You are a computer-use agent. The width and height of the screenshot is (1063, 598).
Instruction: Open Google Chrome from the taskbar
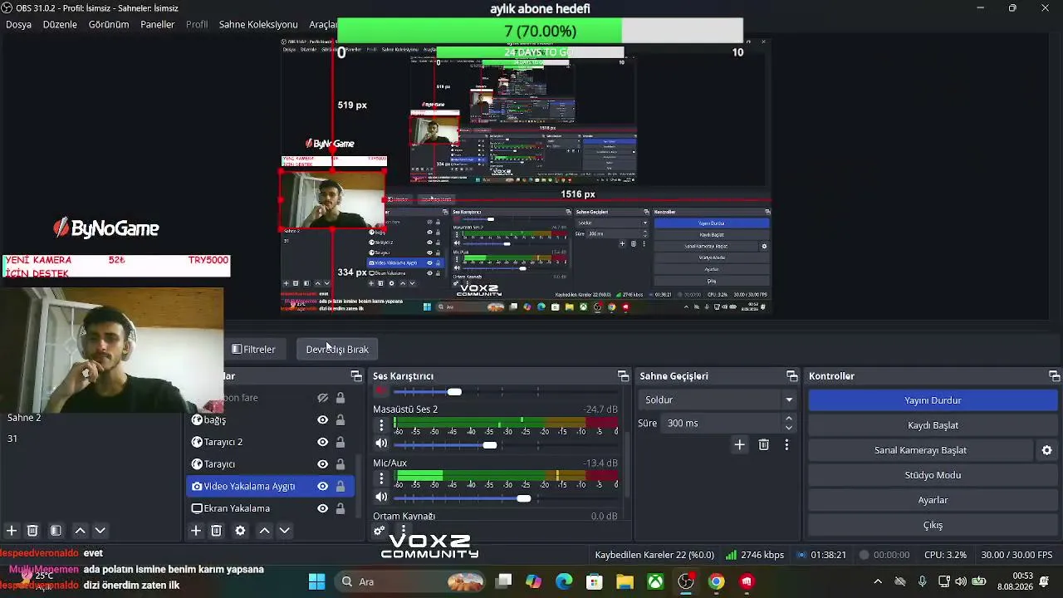tap(716, 581)
